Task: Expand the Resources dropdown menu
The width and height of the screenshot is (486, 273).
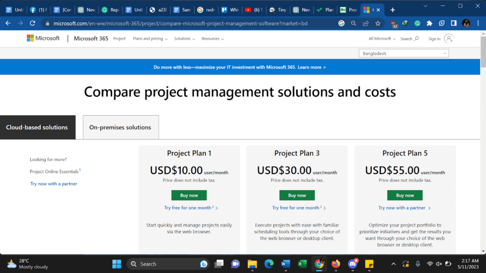Action: coord(213,39)
